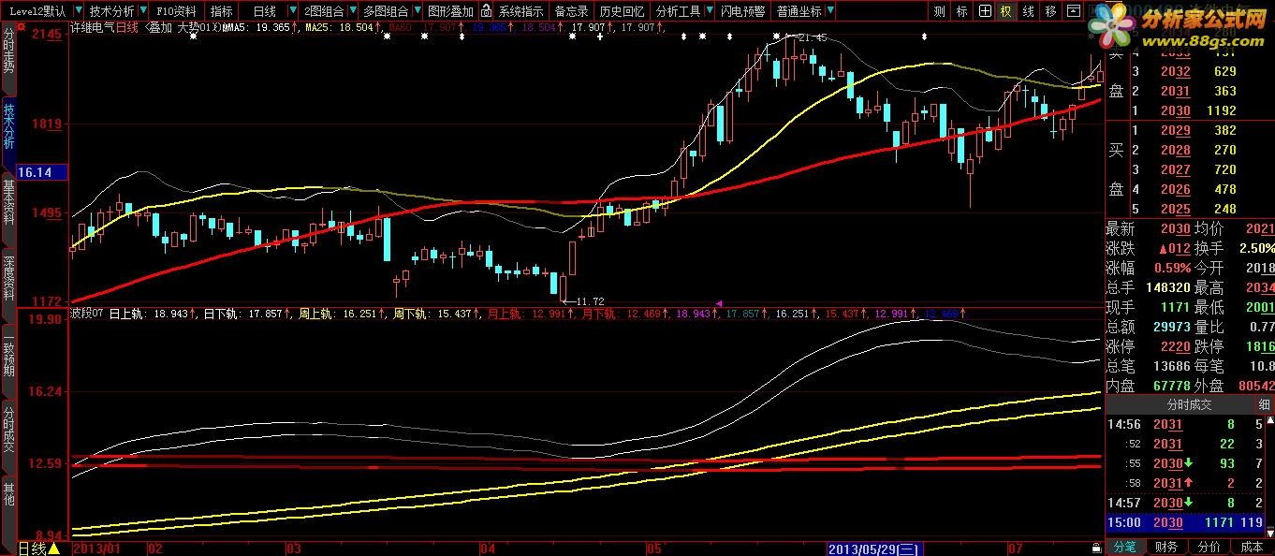Click the 分析工具 button
Viewport: 1275px width, 556px height.
tap(678, 11)
